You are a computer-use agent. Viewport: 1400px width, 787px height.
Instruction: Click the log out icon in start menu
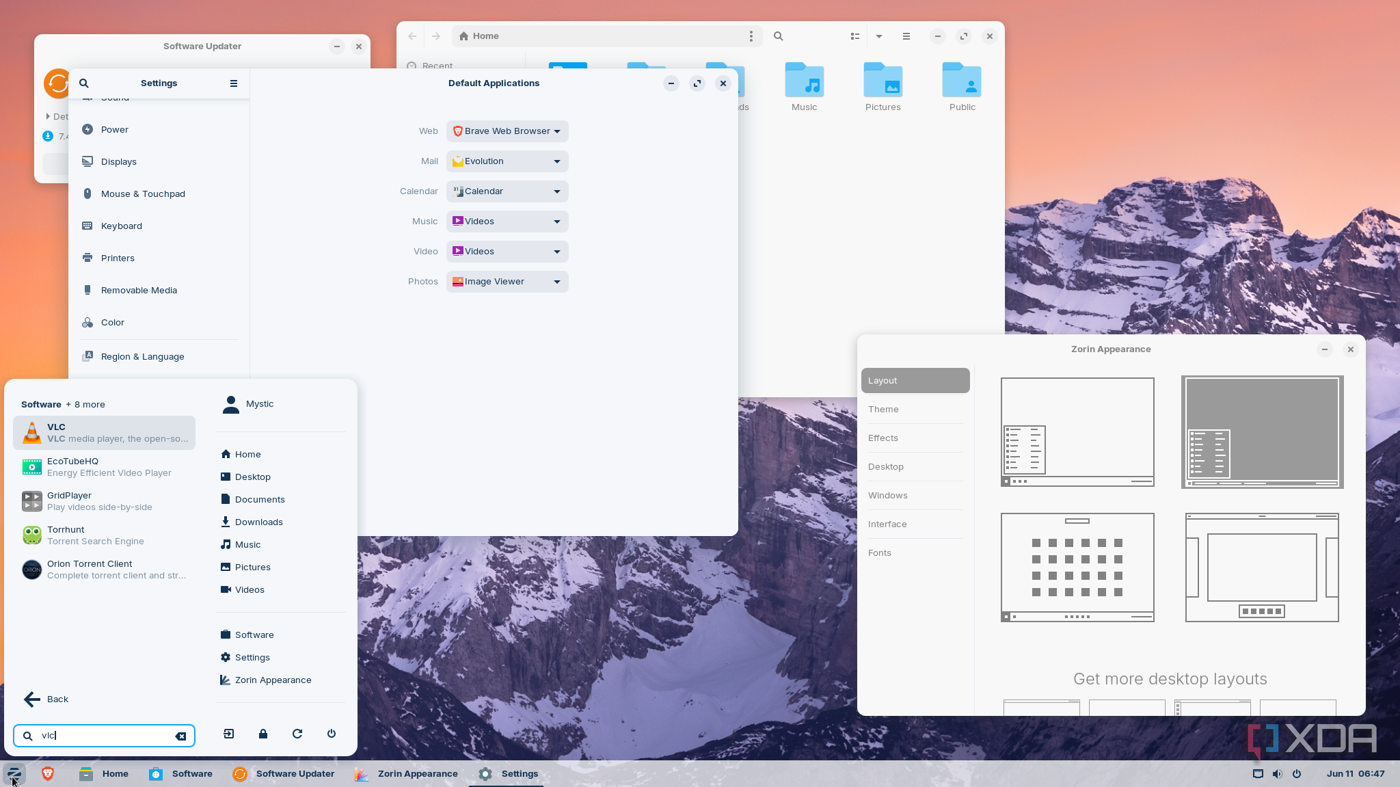(229, 734)
